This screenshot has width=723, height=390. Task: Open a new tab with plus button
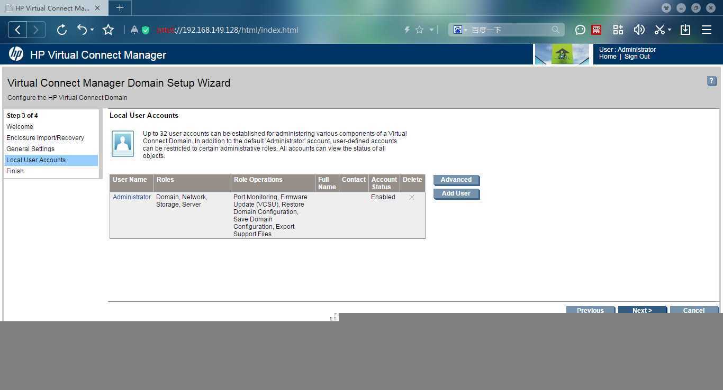point(120,8)
